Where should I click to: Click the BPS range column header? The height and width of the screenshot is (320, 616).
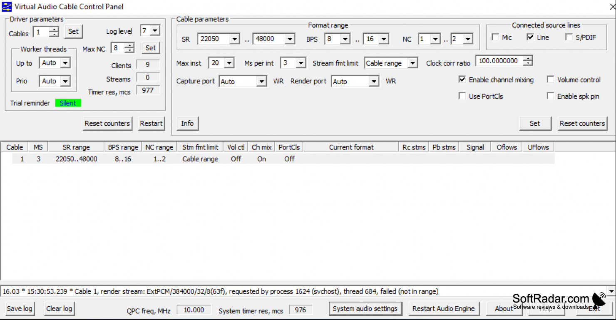[123, 147]
